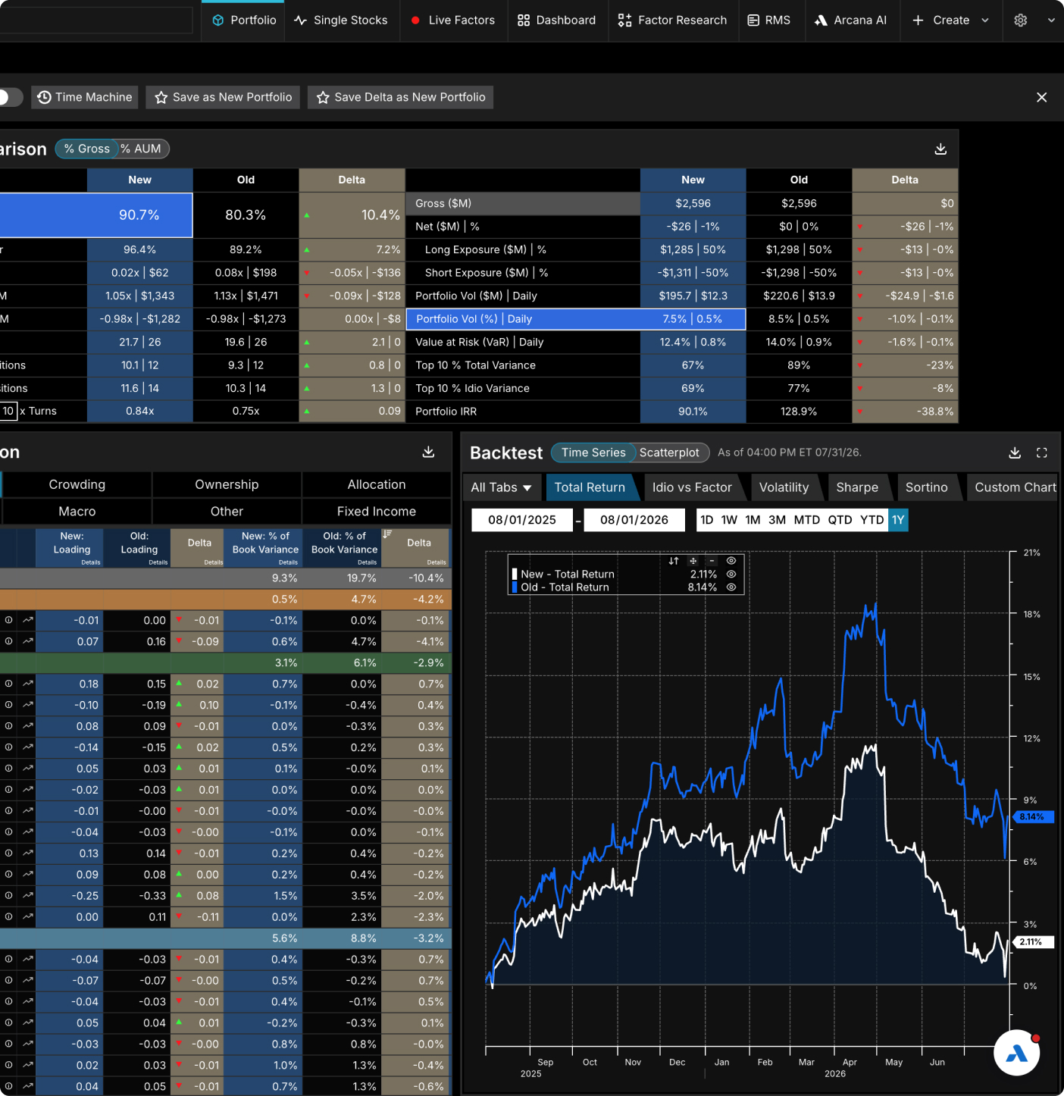The width and height of the screenshot is (1064, 1096).
Task: Expand Backtest panel to fullscreen
Action: (x=1042, y=452)
